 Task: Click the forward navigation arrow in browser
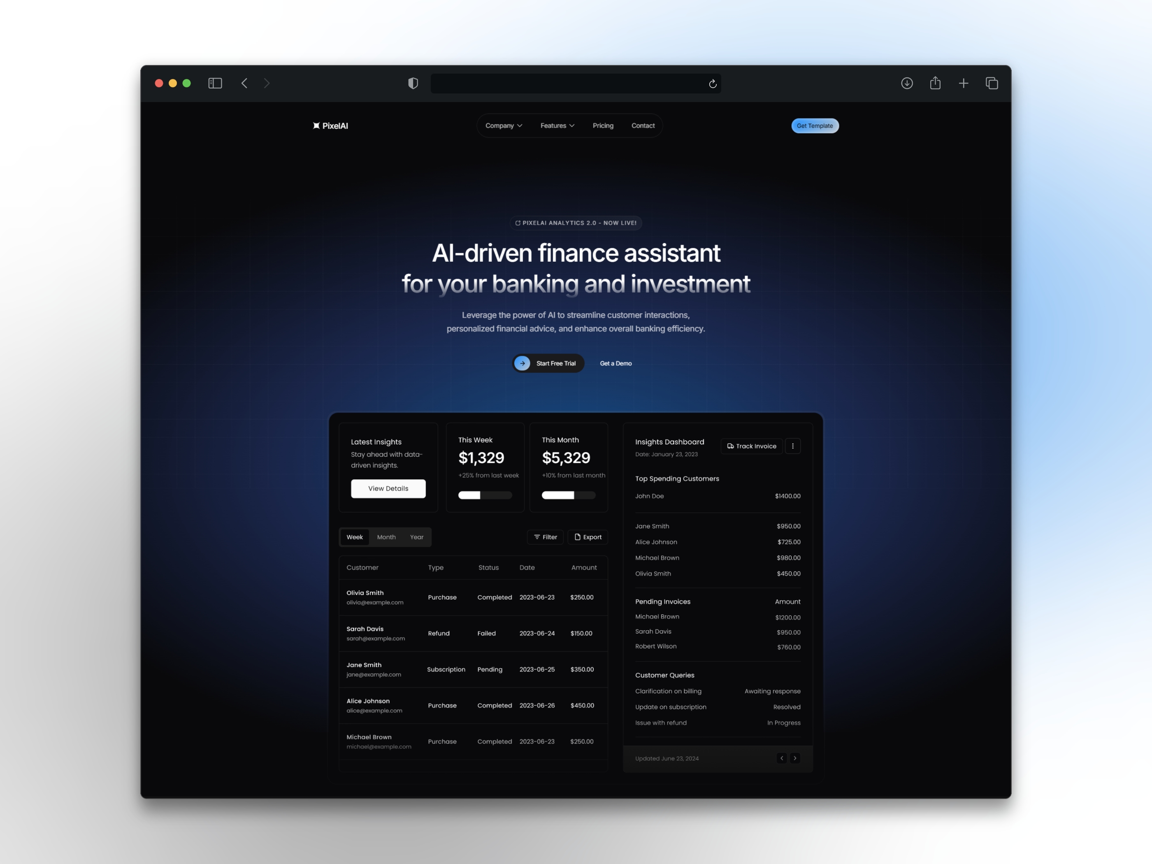267,83
